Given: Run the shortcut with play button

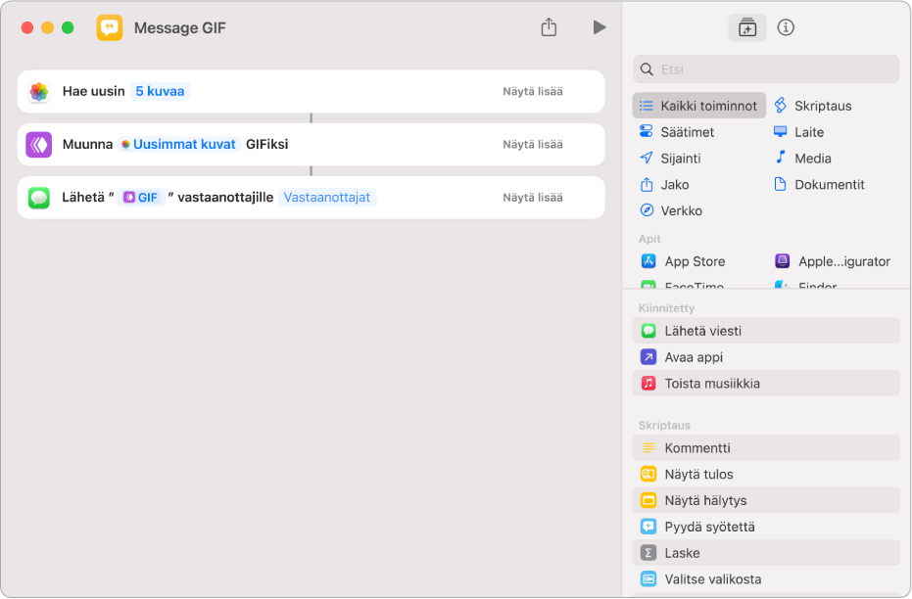Looking at the screenshot, I should [x=599, y=27].
